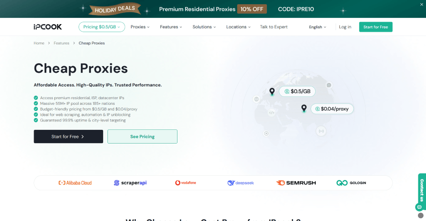This screenshot has width=426, height=221.
Task: Open the Solutions navigation menu
Action: click(204, 27)
